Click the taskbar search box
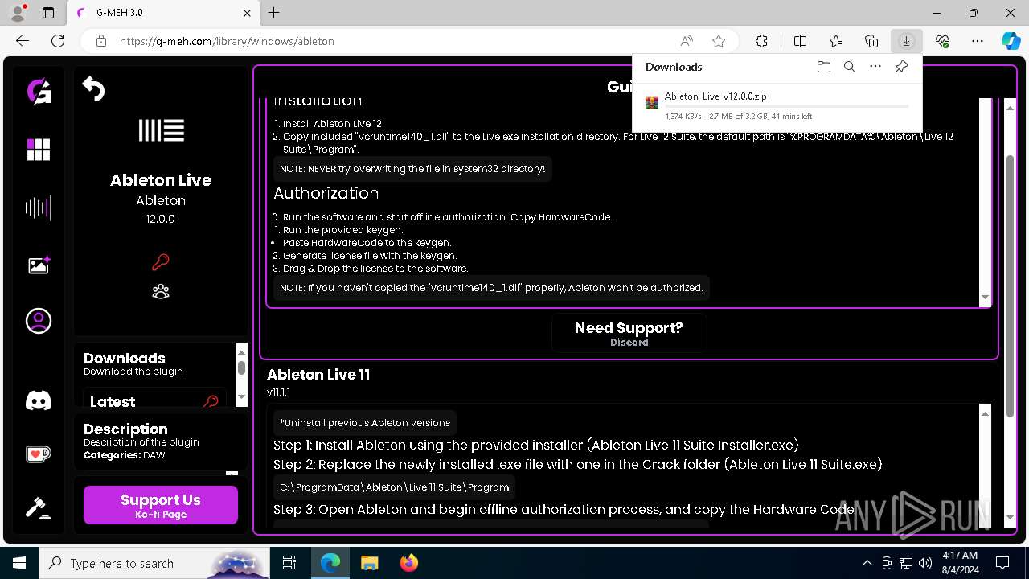The width and height of the screenshot is (1029, 579). (154, 563)
